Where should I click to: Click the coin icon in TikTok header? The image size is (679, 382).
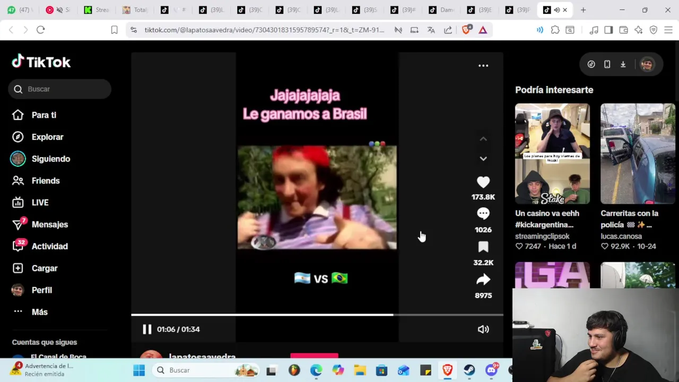tap(591, 64)
